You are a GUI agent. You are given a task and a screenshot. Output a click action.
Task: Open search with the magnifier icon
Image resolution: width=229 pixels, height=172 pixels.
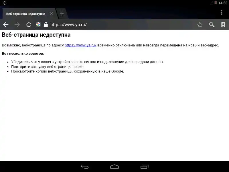point(212,25)
